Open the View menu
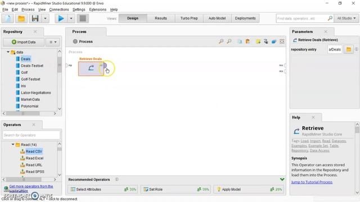 (x=42, y=10)
